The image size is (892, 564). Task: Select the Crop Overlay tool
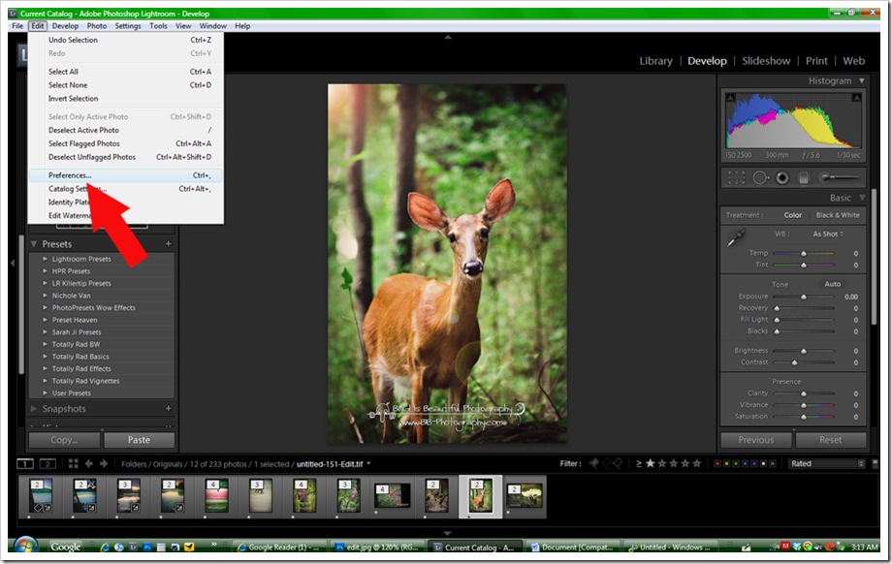(736, 178)
